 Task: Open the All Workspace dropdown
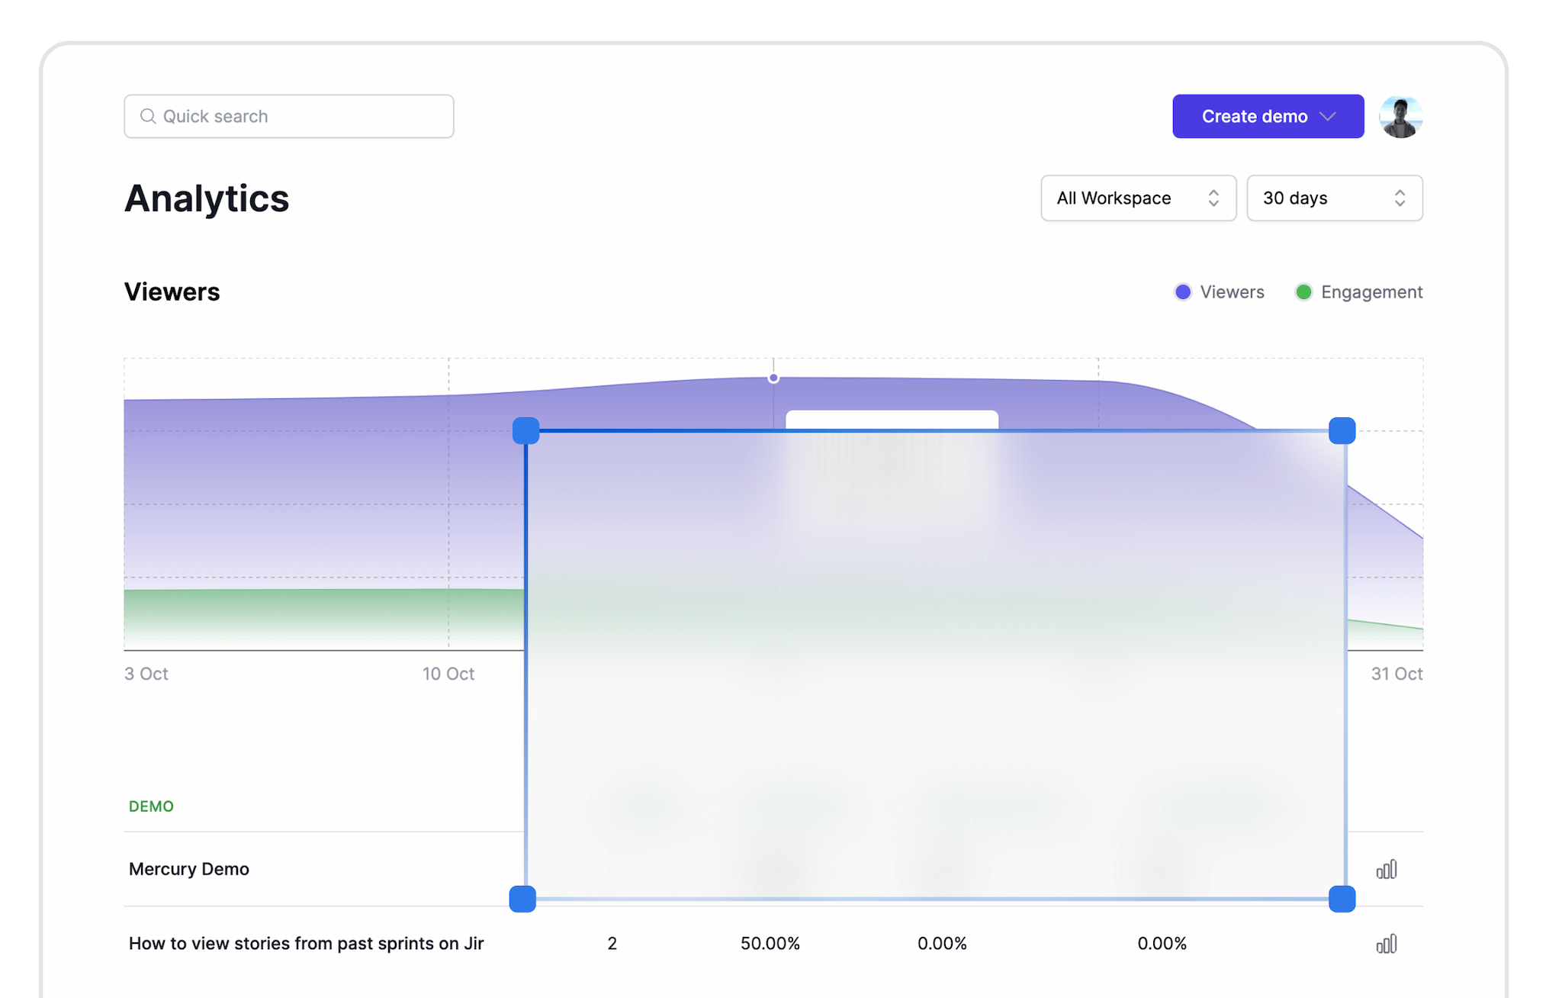[1138, 198]
